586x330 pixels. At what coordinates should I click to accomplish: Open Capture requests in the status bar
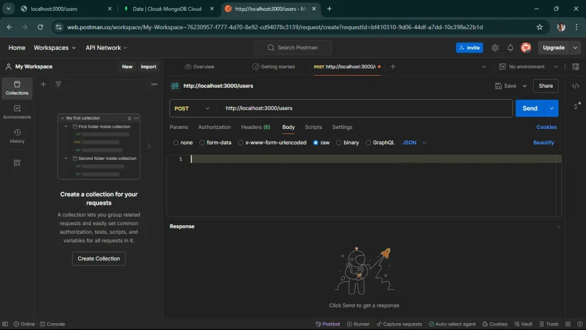coord(399,324)
